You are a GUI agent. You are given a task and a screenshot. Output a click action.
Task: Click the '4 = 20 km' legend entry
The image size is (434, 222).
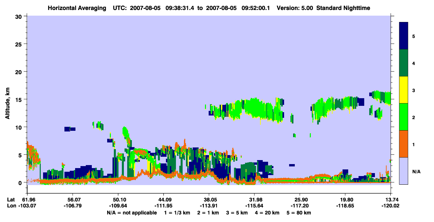268,213
